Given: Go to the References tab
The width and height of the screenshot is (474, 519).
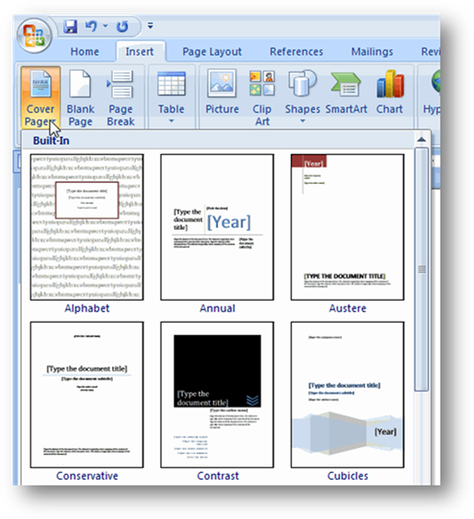Looking at the screenshot, I should pyautogui.click(x=296, y=52).
